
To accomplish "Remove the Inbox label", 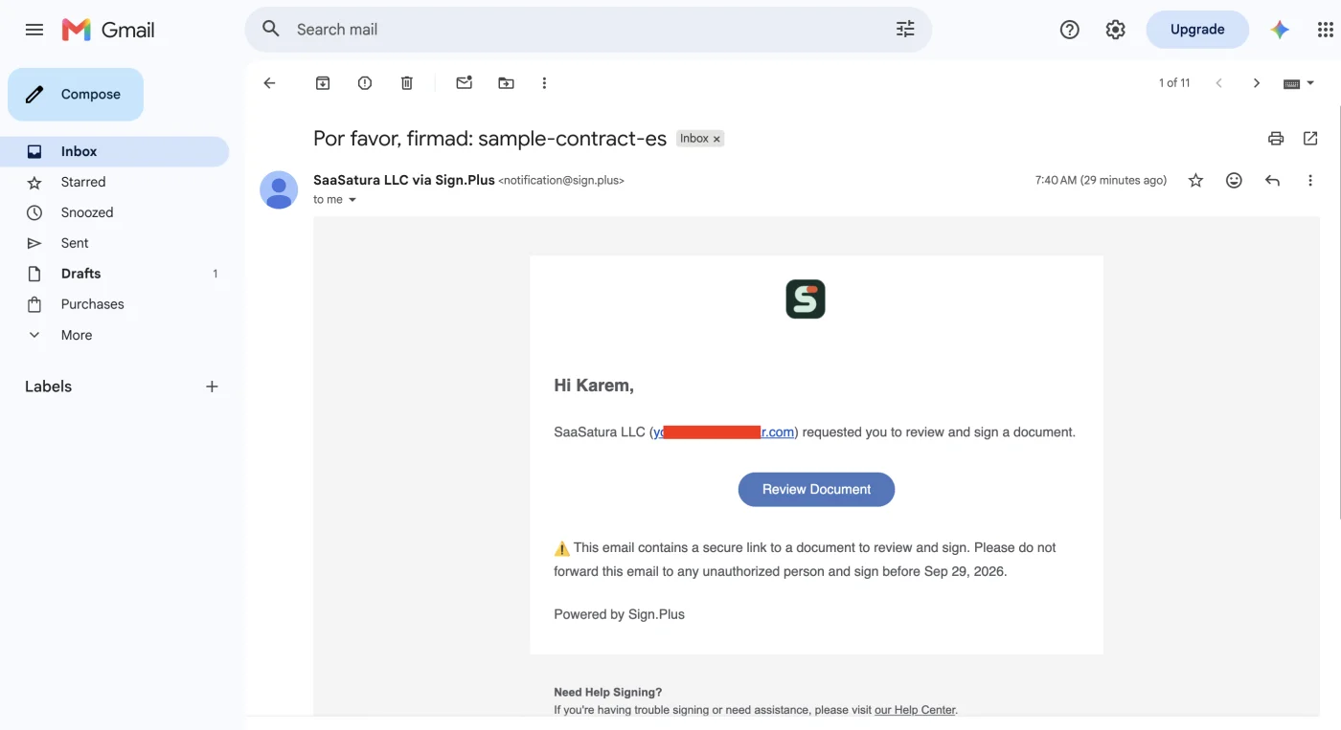I will 716,139.
